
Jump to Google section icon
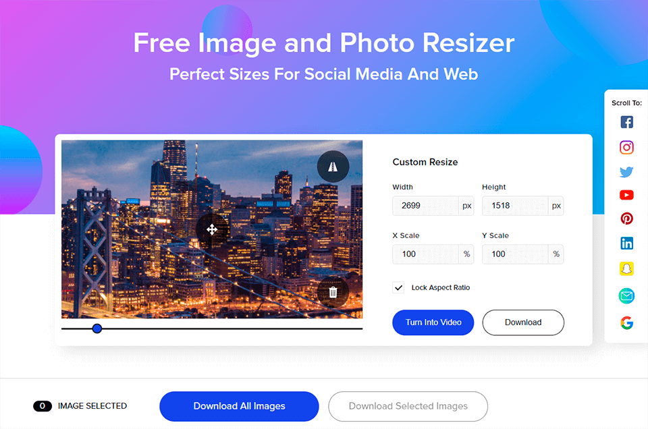click(x=626, y=322)
